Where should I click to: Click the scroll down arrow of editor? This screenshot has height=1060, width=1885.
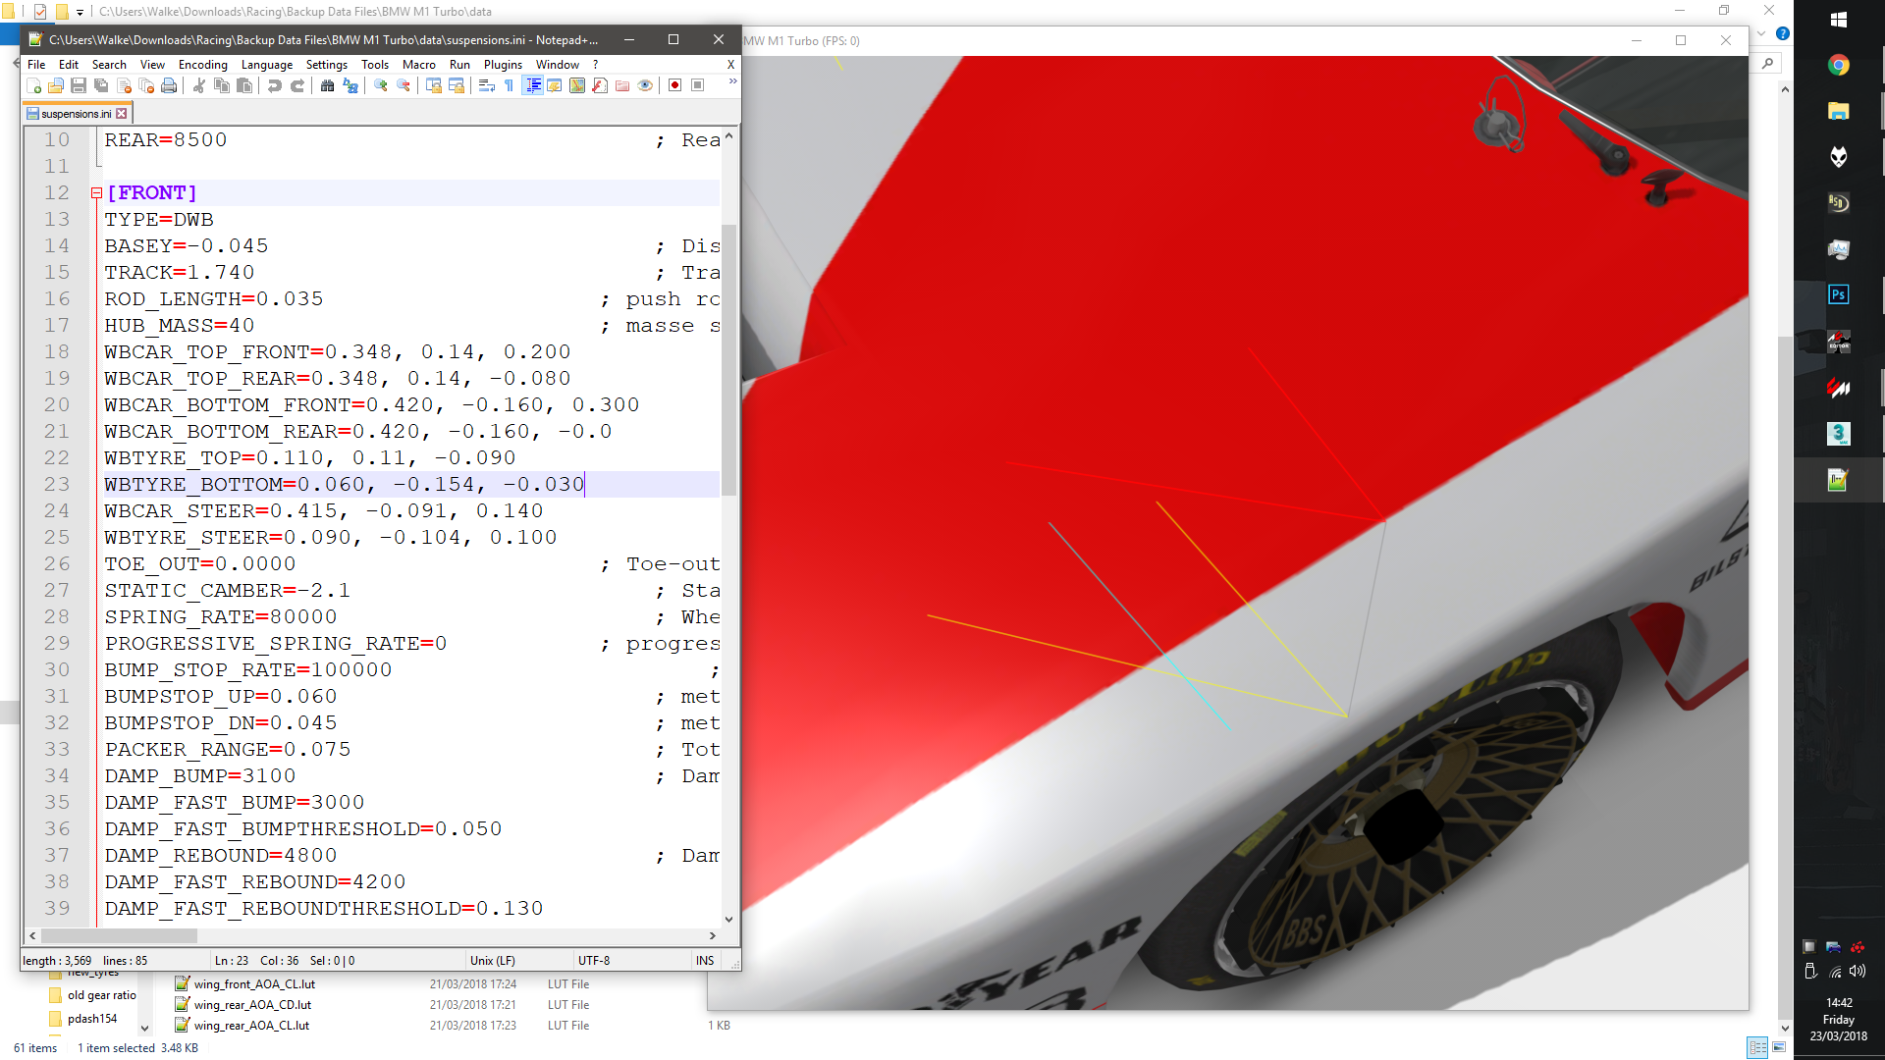pyautogui.click(x=728, y=920)
